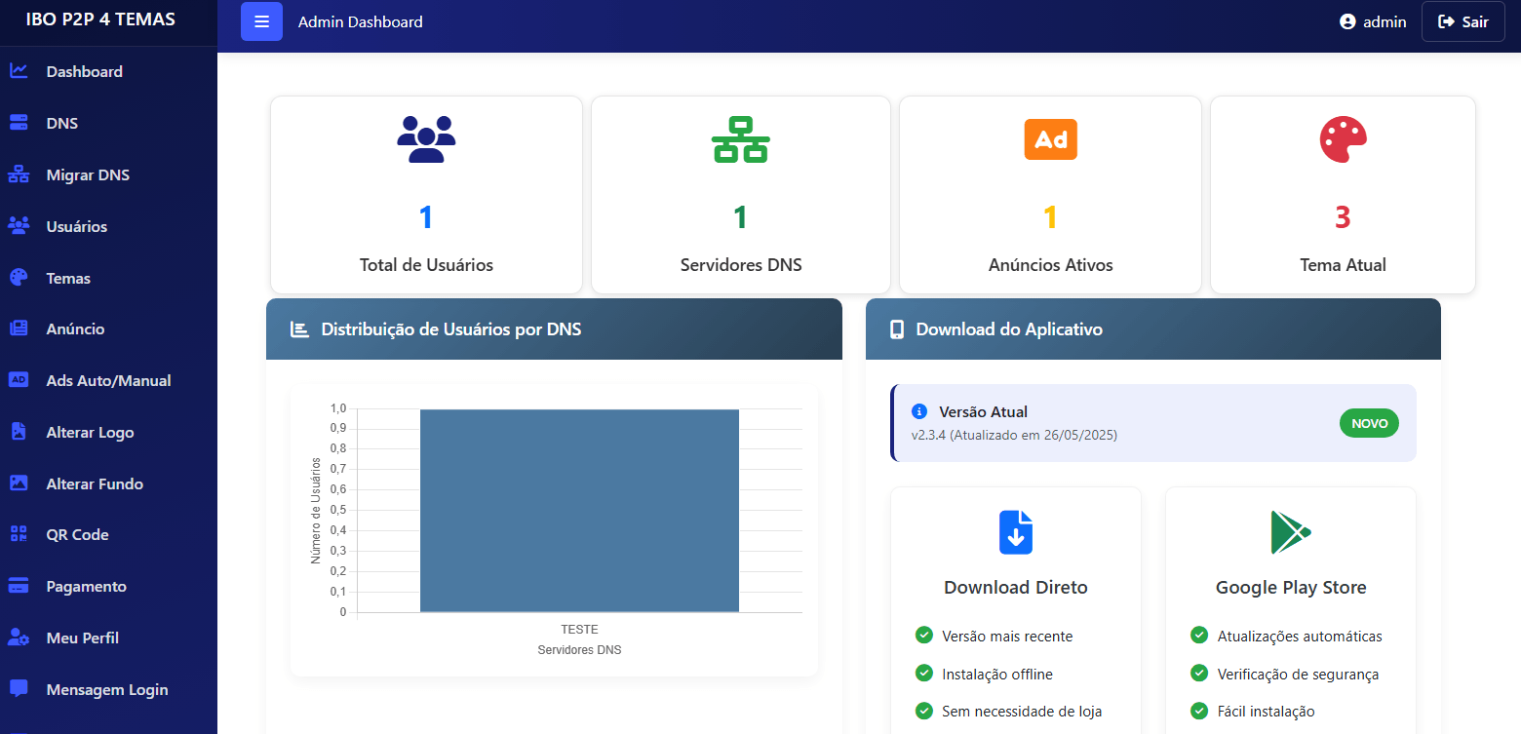Click the admin user profile link

(1373, 21)
